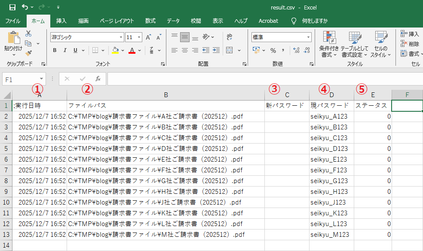
Task: Toggle Italic formatting
Action: click(65, 50)
